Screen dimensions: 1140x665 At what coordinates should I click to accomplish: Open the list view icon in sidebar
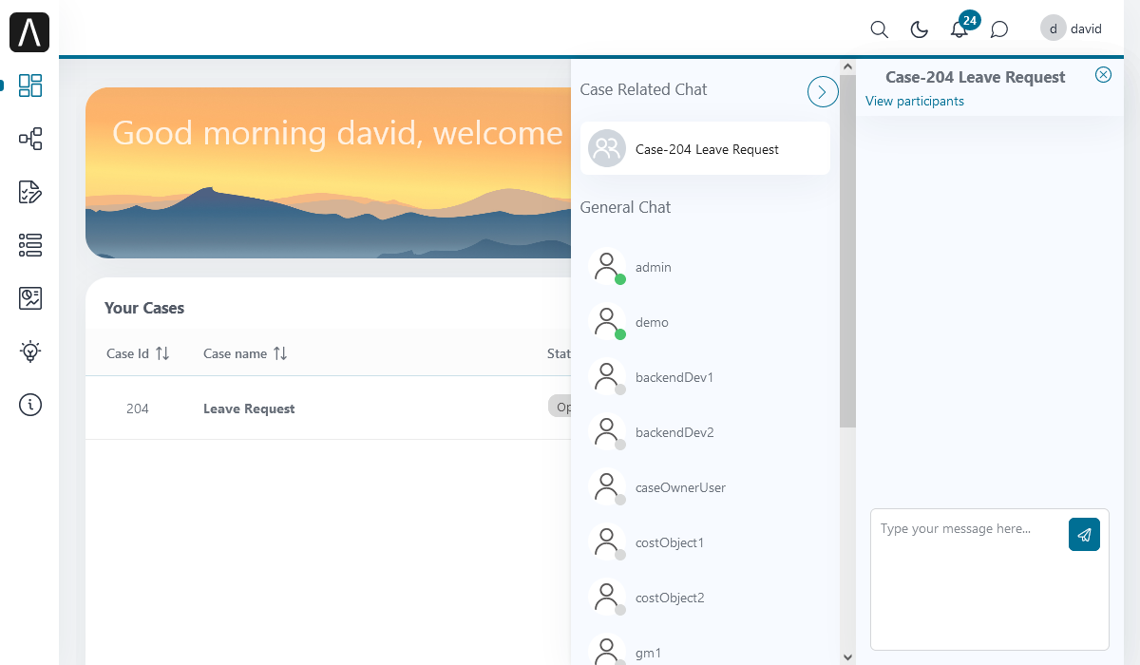point(30,245)
